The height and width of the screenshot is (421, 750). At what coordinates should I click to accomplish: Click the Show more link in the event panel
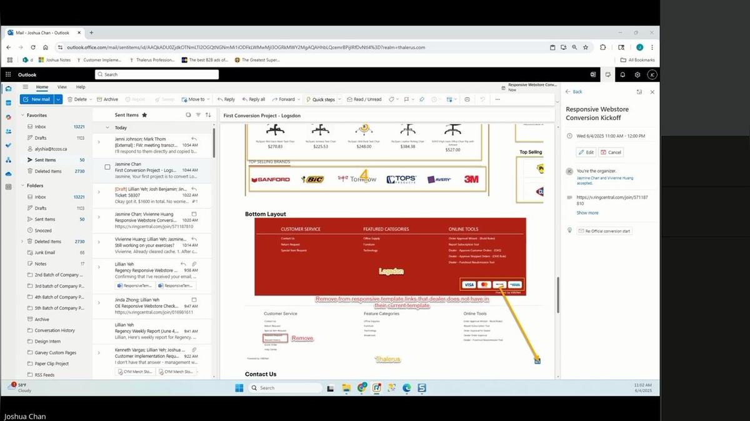point(587,213)
